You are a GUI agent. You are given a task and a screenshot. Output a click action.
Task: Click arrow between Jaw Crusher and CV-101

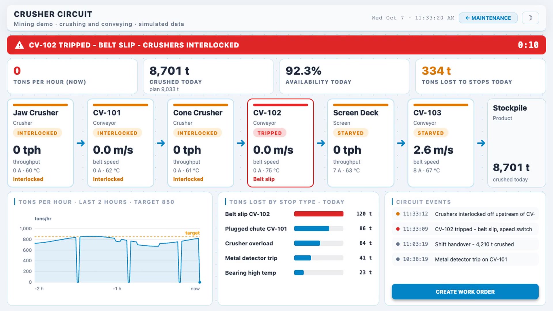coord(81,143)
